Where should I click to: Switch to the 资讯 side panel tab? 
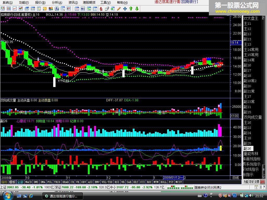(251, 182)
